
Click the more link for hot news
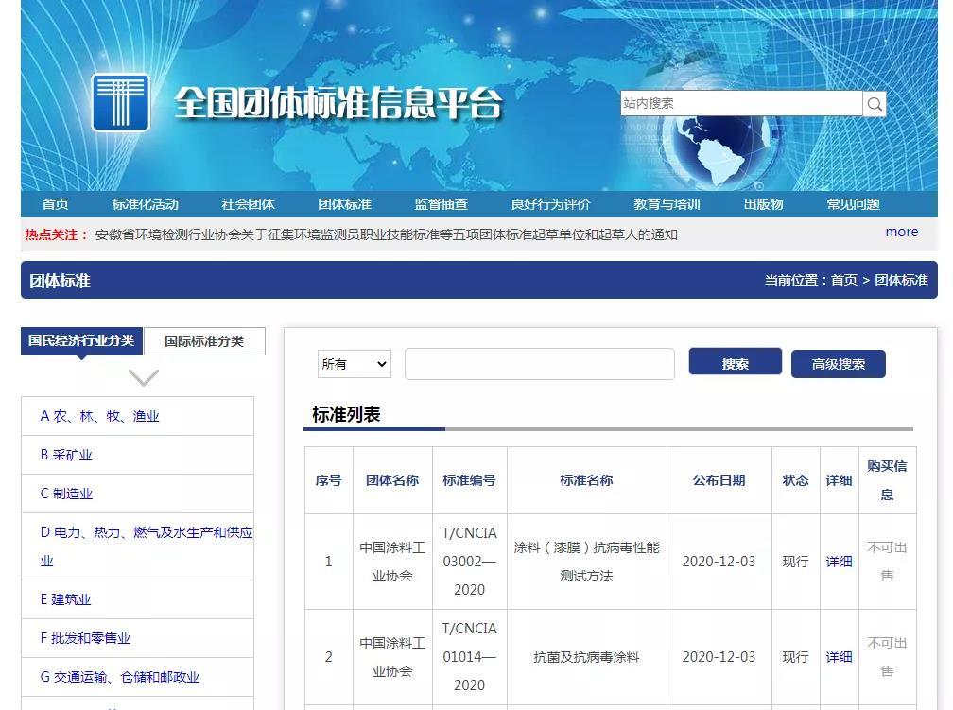(x=901, y=232)
